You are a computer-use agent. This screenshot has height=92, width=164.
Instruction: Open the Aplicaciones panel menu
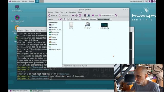[15, 1]
